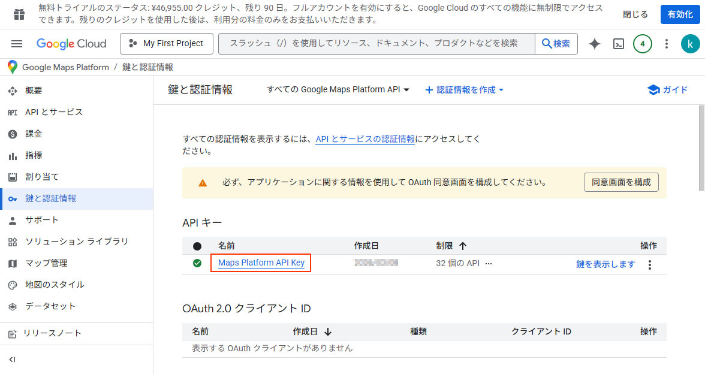Open the 認証情報を作成 dropdown
Screen dimensions: 705x374
point(465,90)
